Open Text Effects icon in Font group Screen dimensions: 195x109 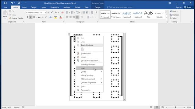click(51, 17)
